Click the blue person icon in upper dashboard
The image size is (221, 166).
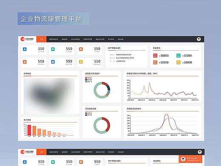coord(25,49)
